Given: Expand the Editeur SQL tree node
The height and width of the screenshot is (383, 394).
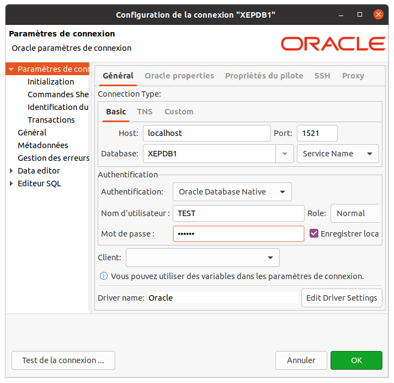Looking at the screenshot, I should coord(12,183).
